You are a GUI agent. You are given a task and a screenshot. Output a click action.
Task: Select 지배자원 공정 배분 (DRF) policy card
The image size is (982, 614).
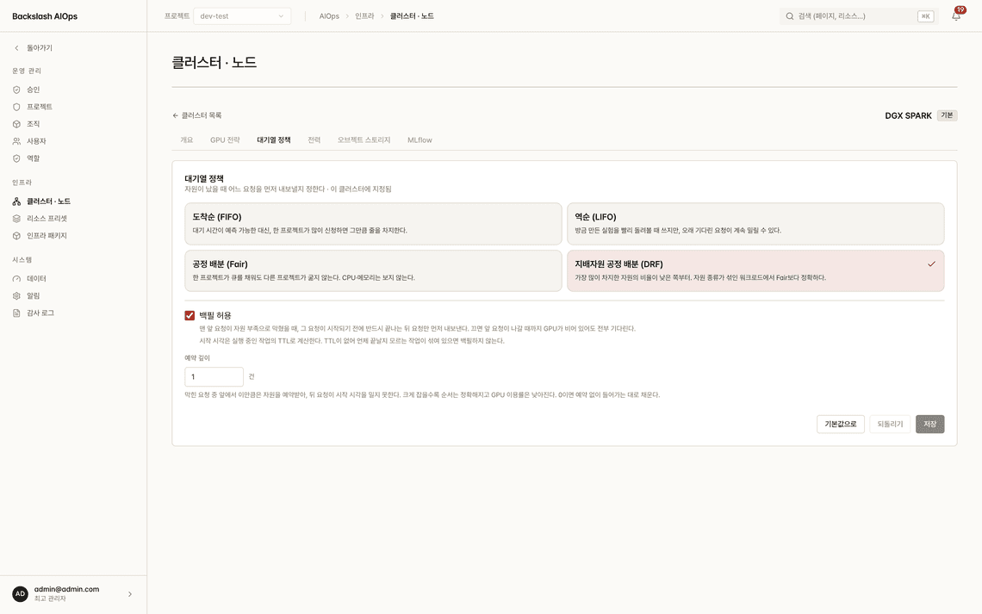click(755, 271)
